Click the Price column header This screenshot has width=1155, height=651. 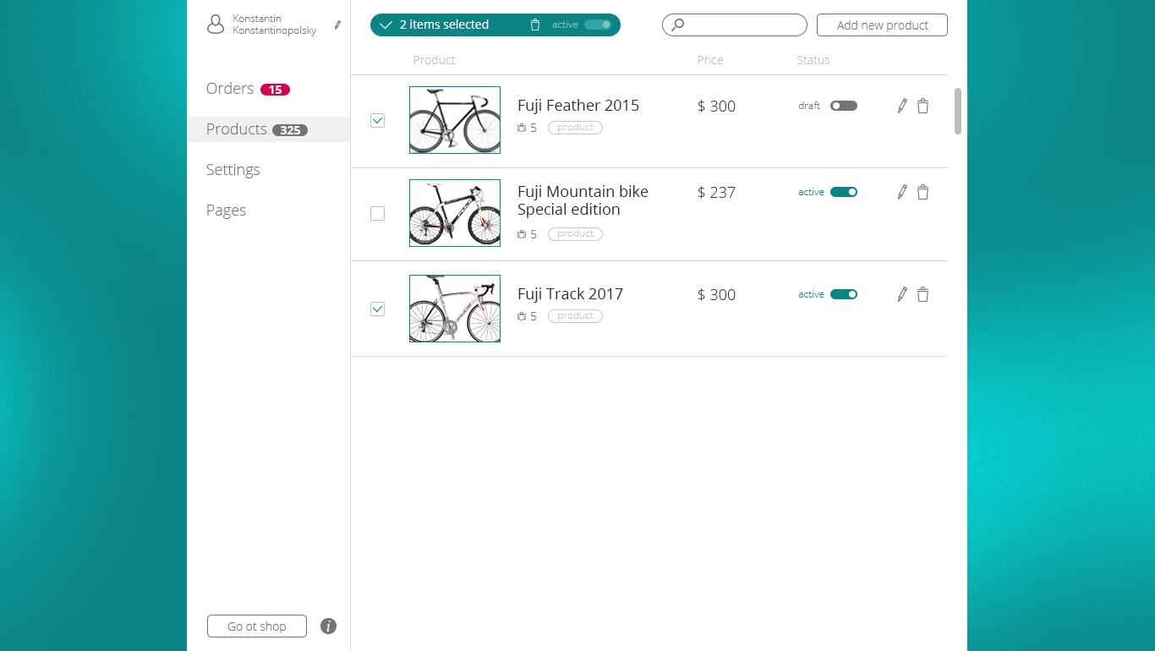click(x=710, y=60)
